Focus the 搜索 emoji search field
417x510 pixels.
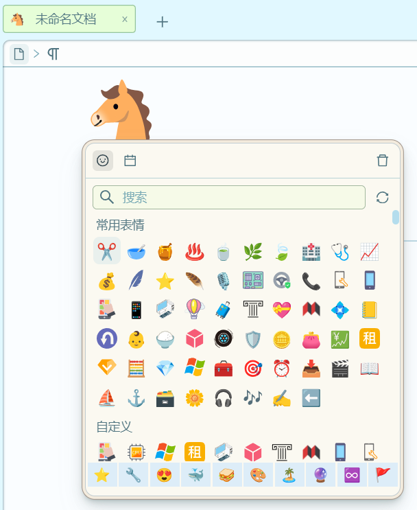[x=229, y=198]
